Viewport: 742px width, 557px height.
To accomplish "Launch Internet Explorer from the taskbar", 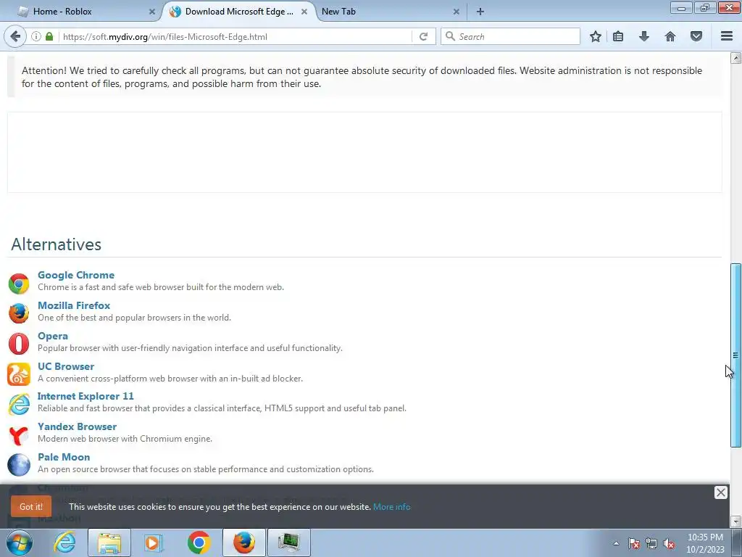I will (64, 542).
